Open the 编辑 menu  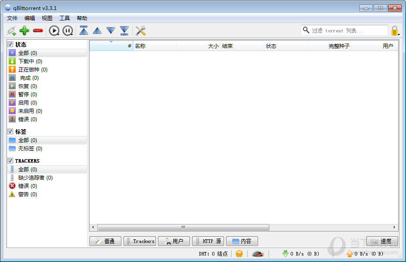(x=30, y=18)
